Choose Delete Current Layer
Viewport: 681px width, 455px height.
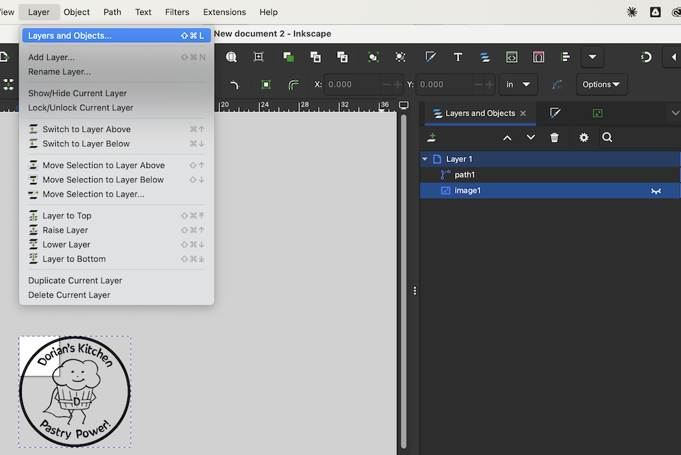[116, 295]
